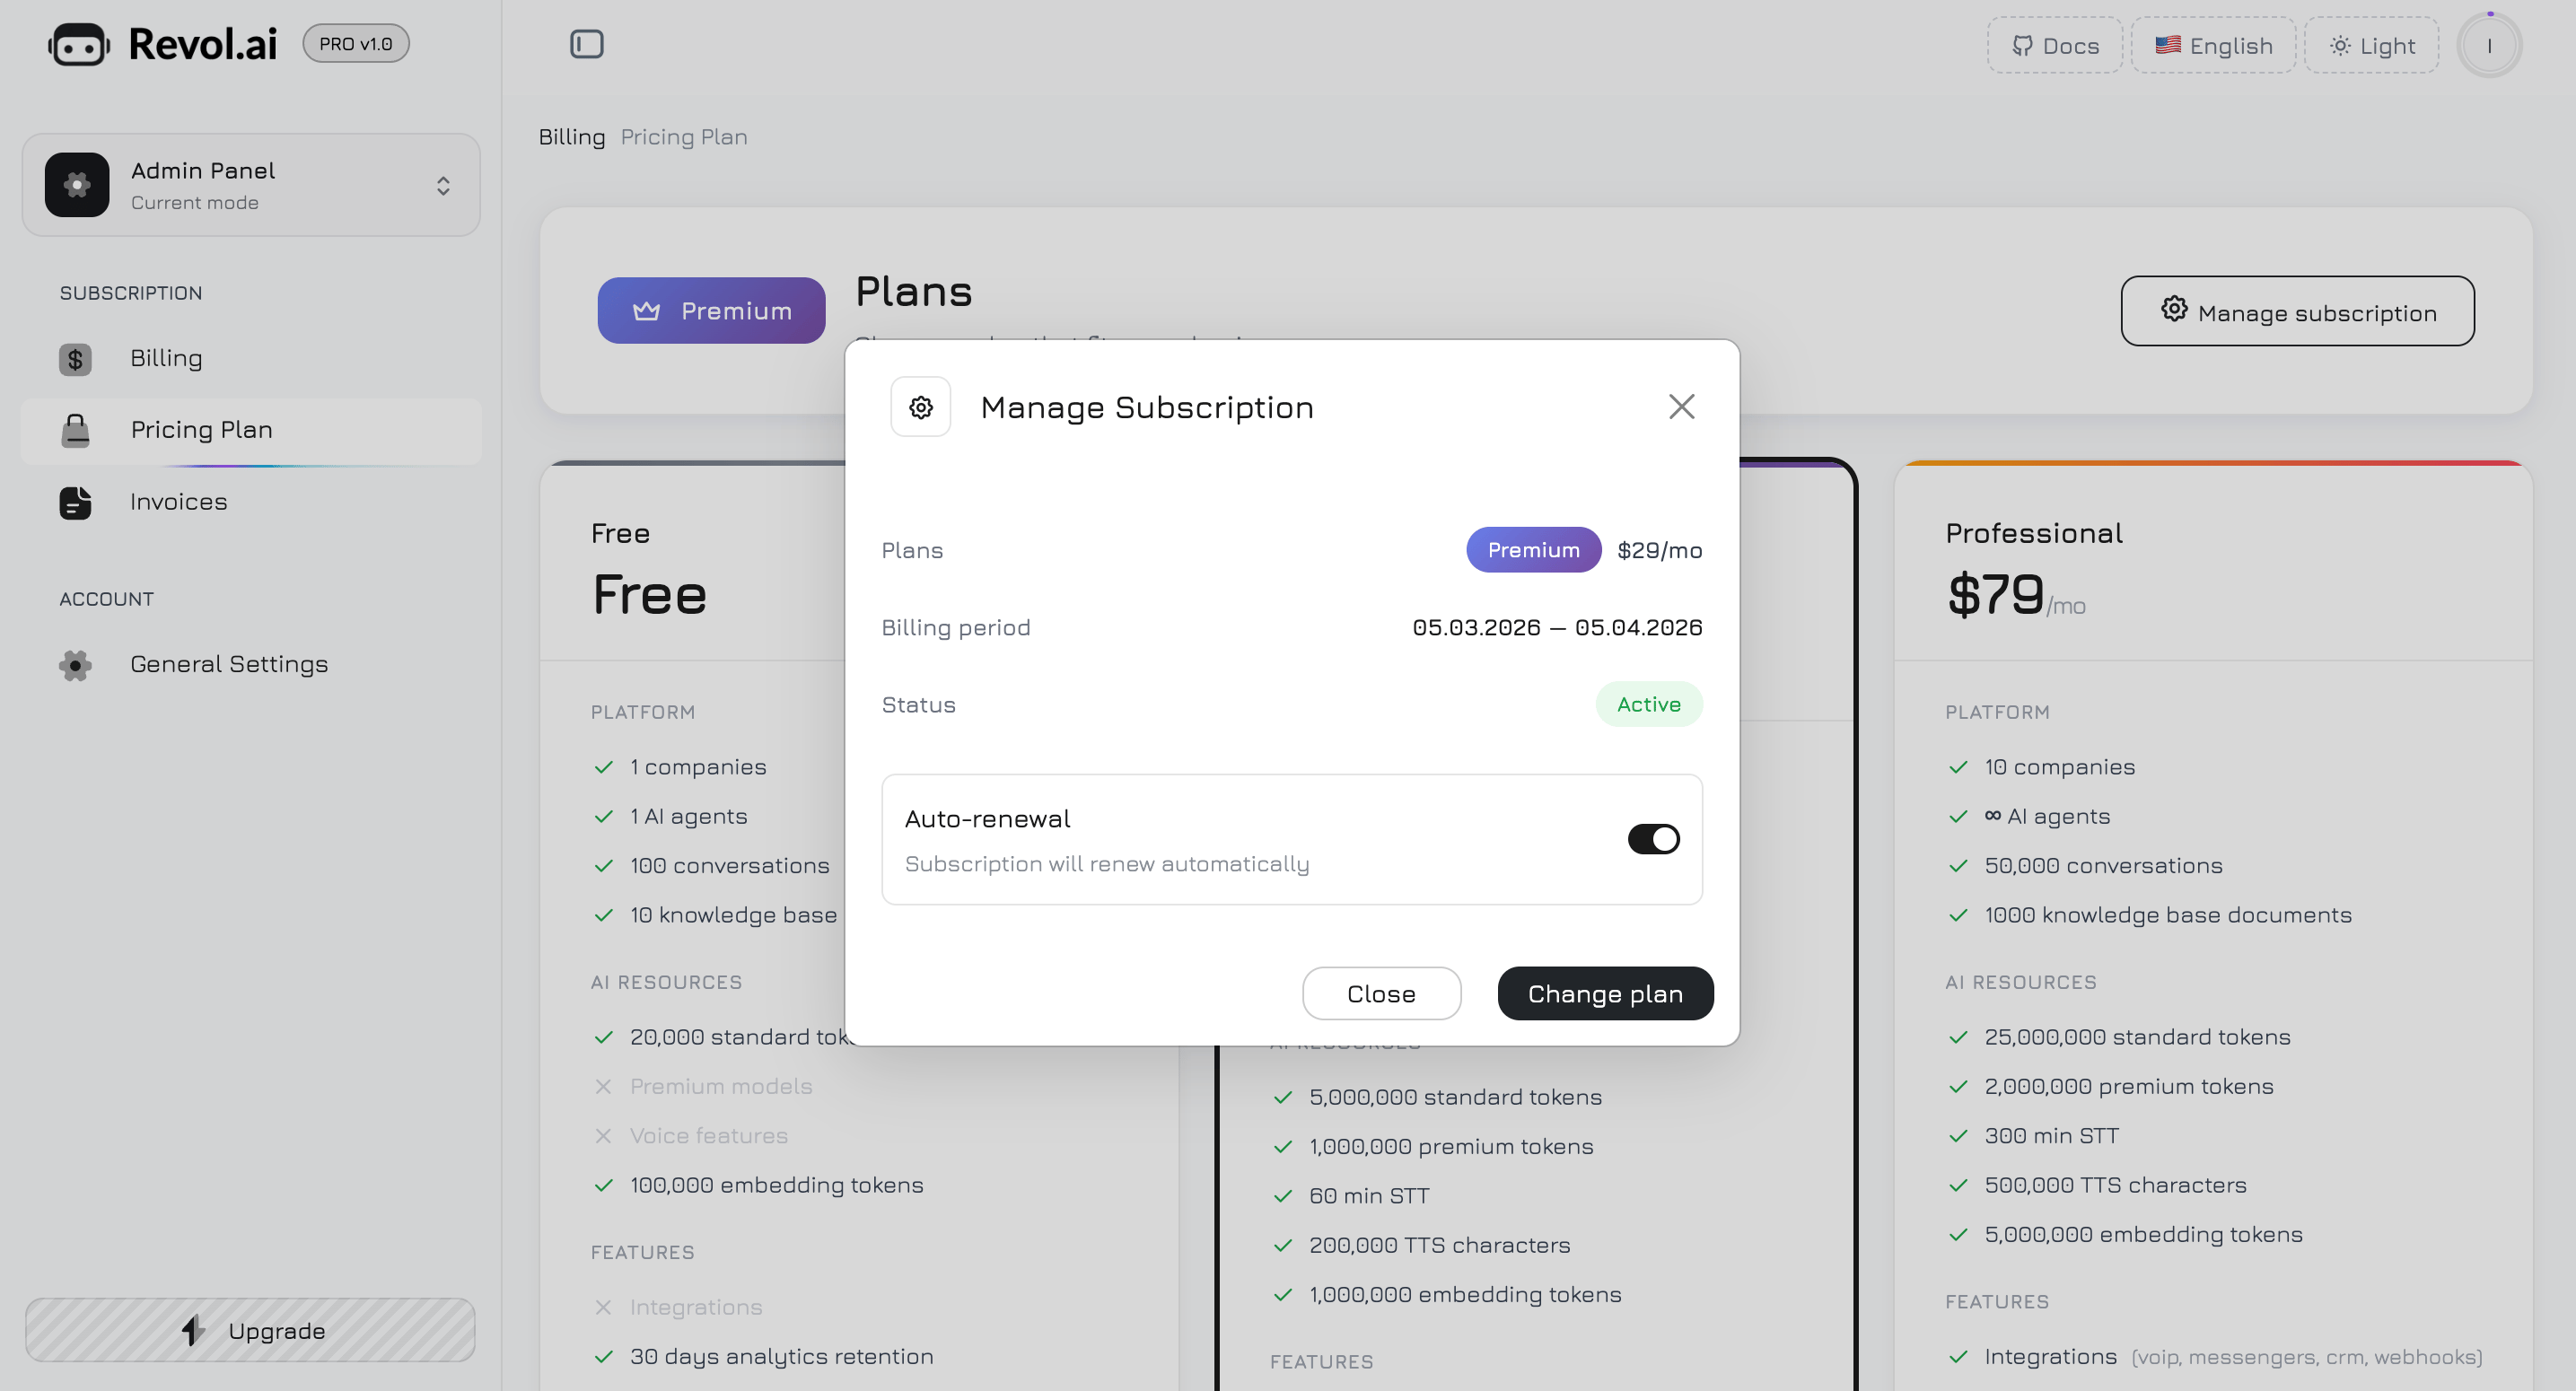Screen dimensions: 2576x1391
Task: Click the $79 price on Professional plan
Action: [1995, 594]
